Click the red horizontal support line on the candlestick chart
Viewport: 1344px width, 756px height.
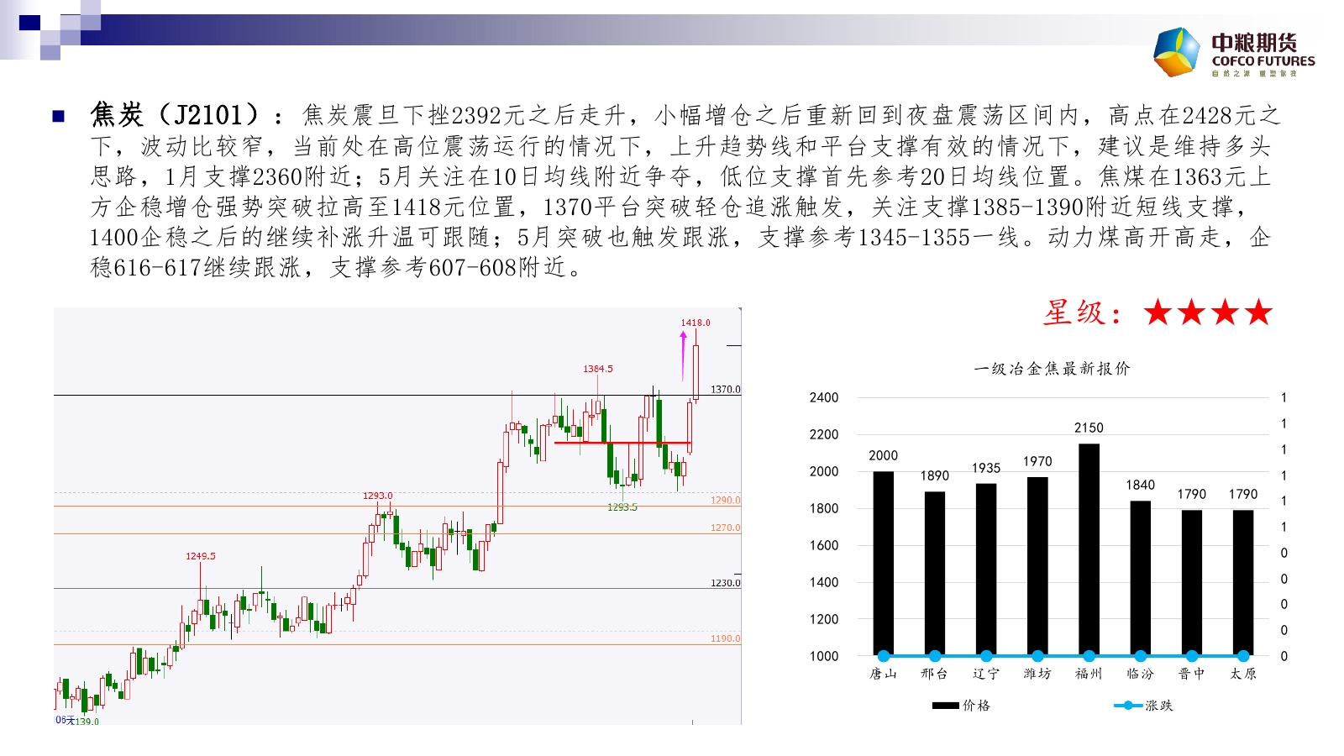622,442
